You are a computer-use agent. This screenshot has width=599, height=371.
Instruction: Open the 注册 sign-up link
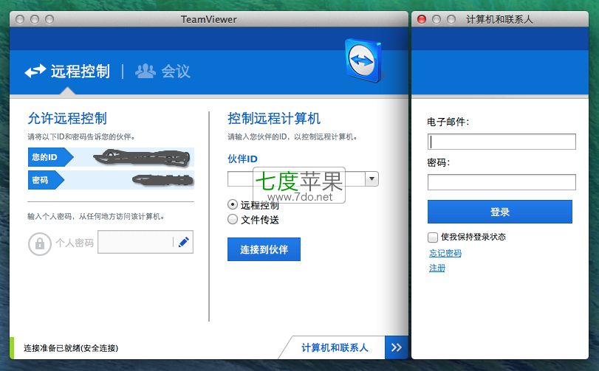(x=437, y=268)
